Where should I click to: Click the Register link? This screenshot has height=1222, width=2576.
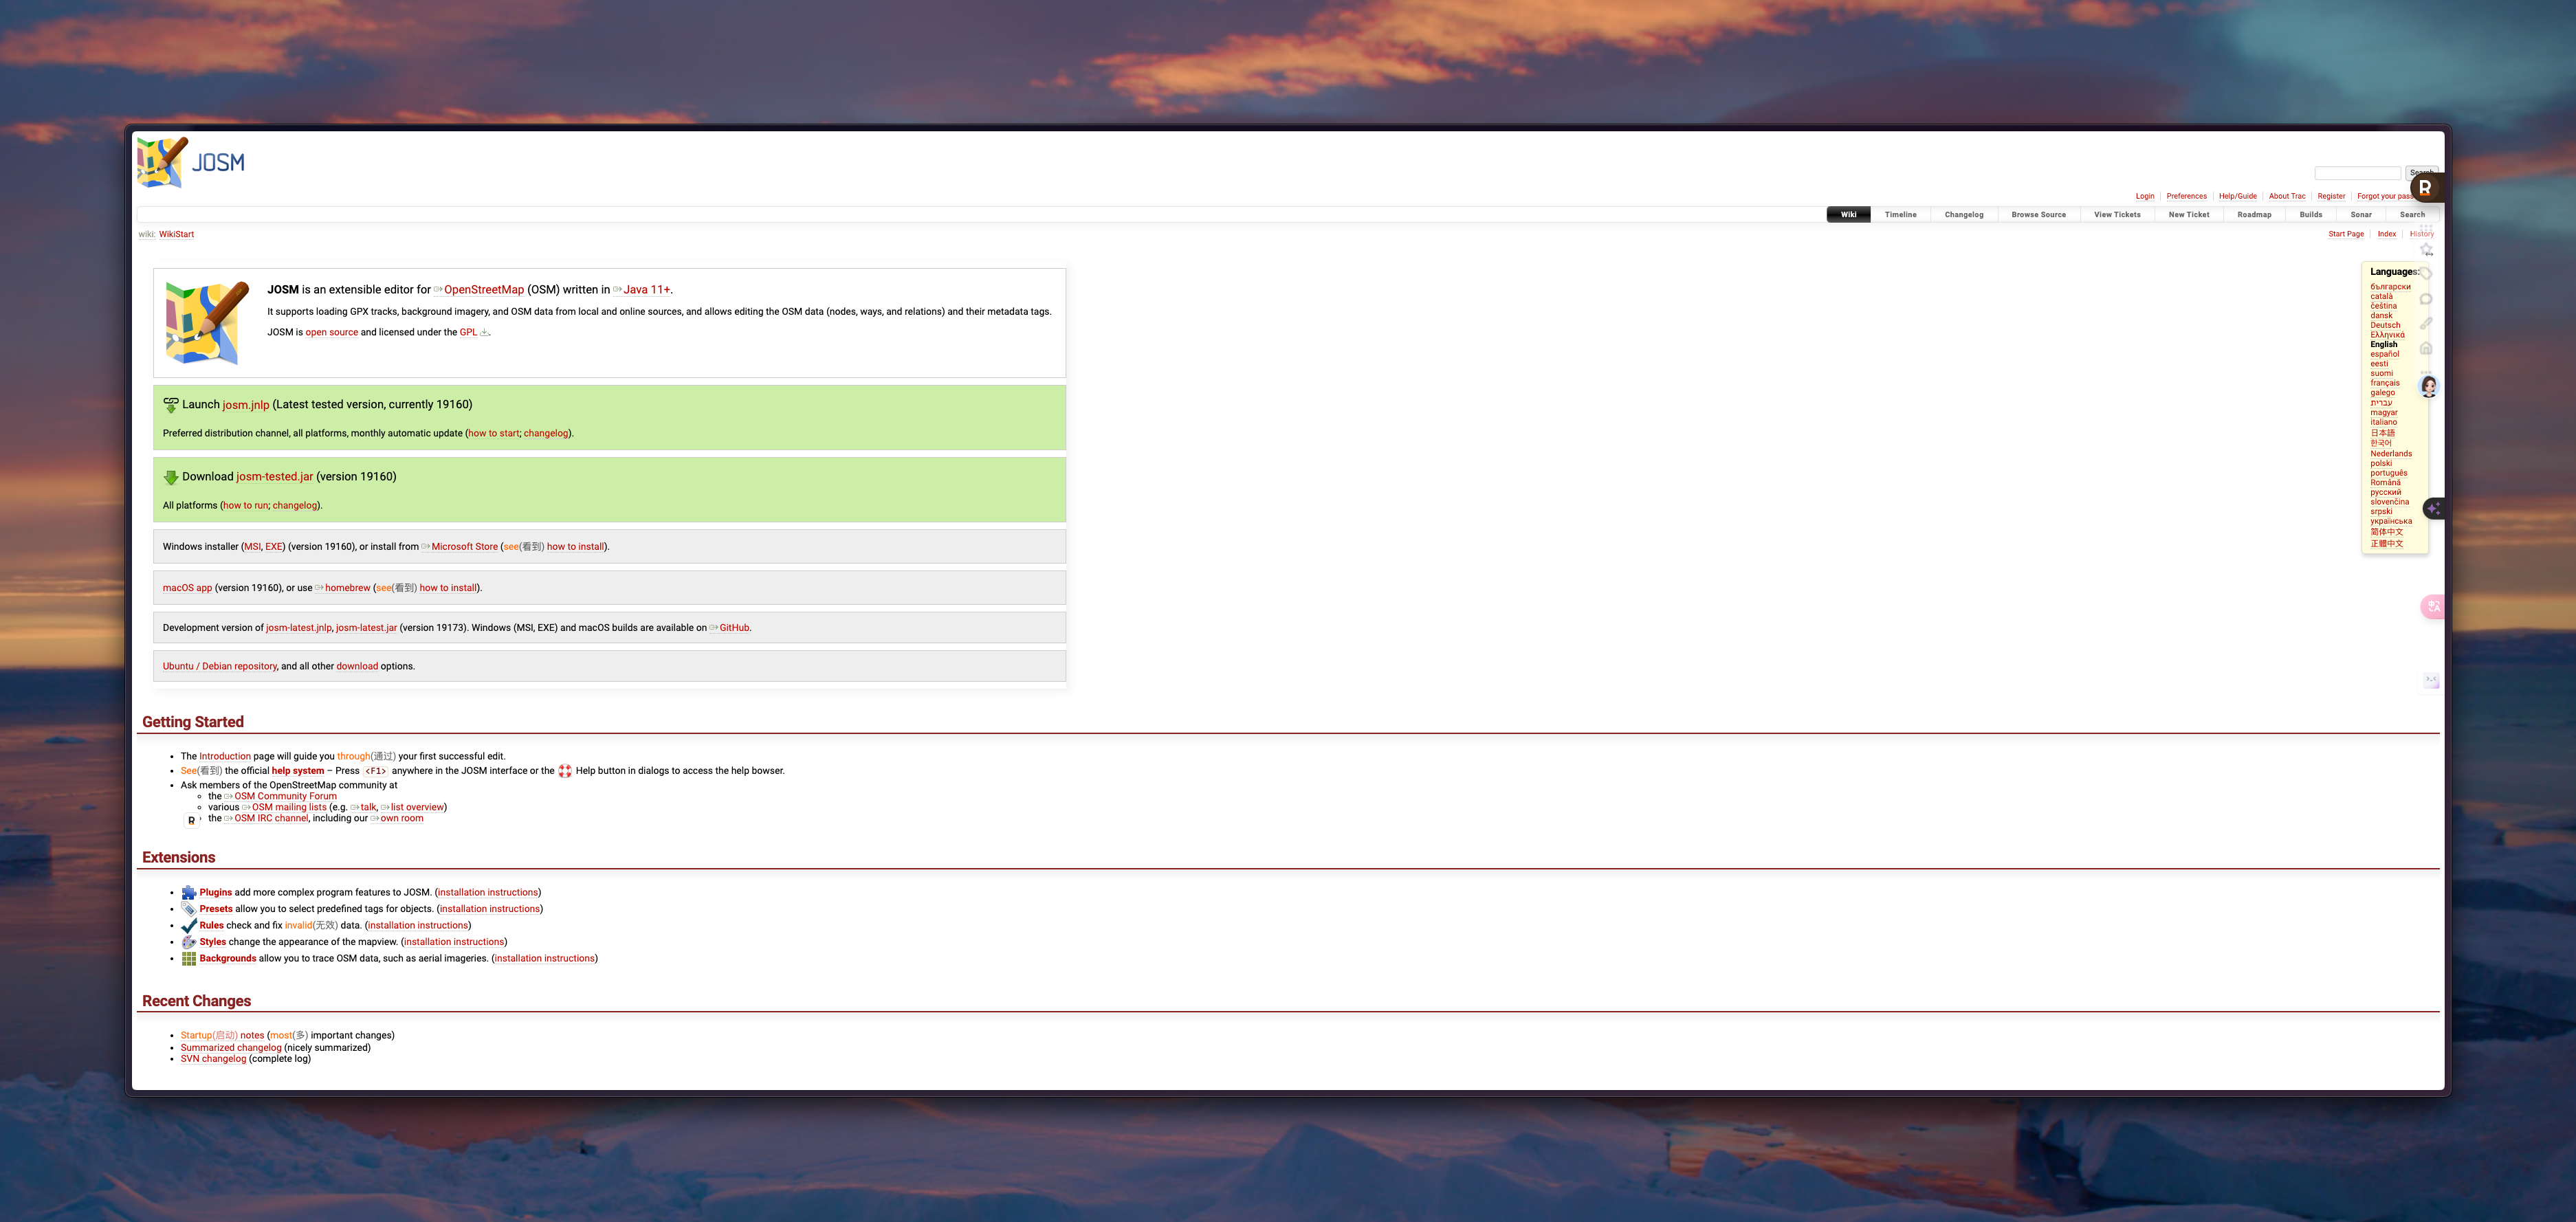point(2331,197)
